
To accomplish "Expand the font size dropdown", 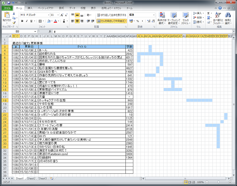I will click(58, 15).
